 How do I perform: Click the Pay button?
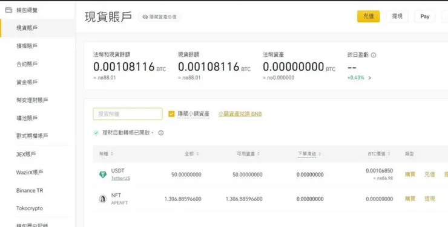[x=425, y=16]
